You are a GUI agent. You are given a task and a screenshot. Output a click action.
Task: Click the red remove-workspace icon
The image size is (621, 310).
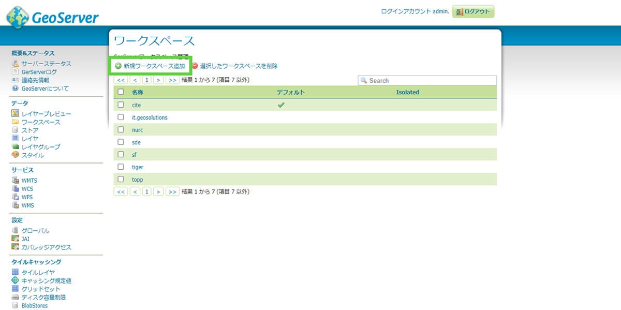[195, 66]
